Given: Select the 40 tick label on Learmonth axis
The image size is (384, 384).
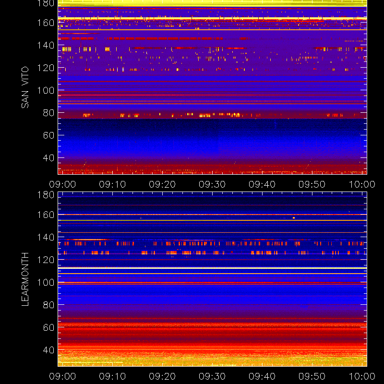Looking at the screenshot, I should [x=48, y=350].
